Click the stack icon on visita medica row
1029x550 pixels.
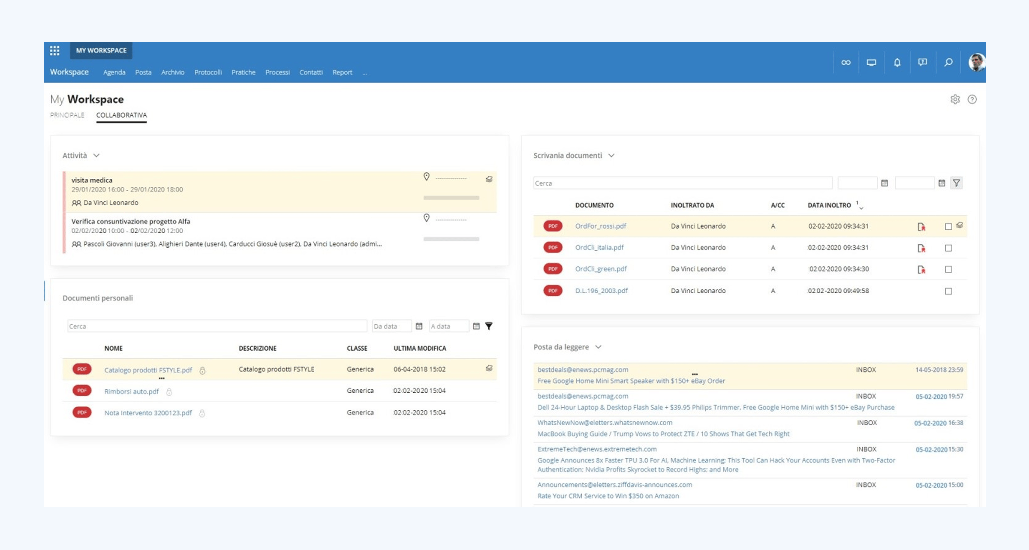[489, 179]
